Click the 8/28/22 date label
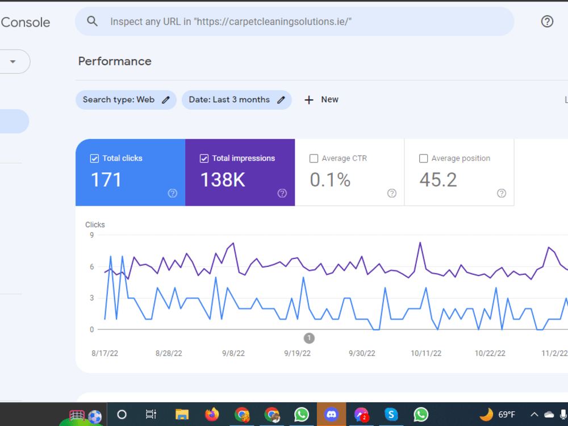568x426 pixels. [x=169, y=353]
